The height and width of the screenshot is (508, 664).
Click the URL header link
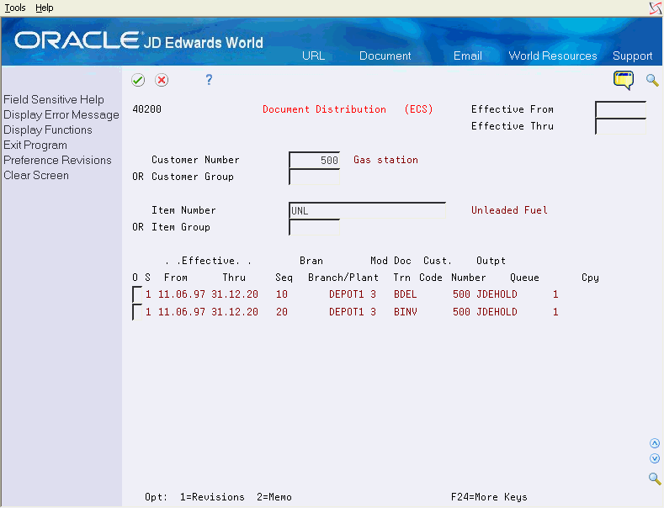point(313,56)
